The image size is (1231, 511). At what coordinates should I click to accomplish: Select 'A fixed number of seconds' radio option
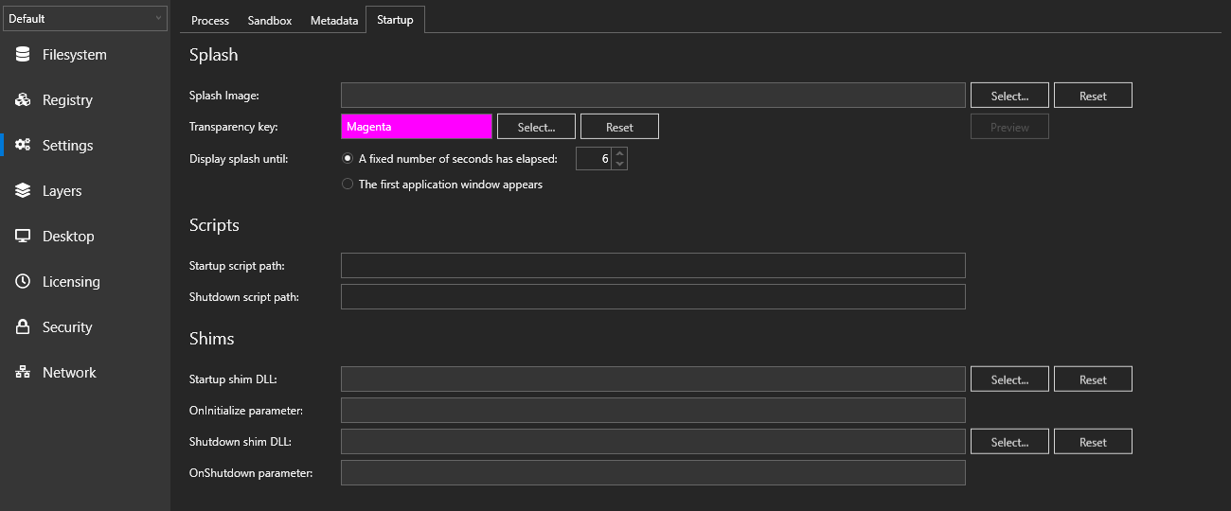point(348,159)
